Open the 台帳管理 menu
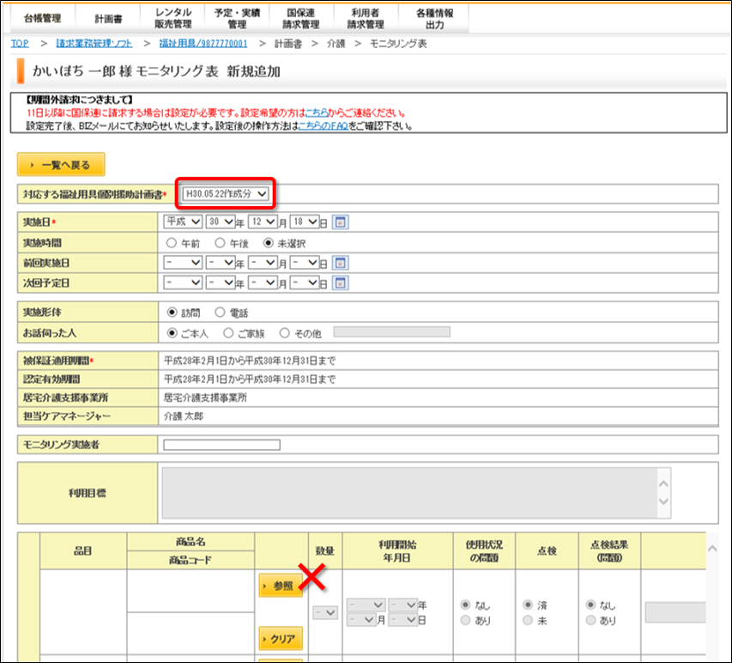The image size is (732, 663). (x=43, y=18)
